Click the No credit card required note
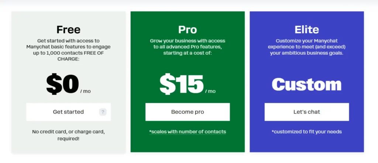 point(68,135)
